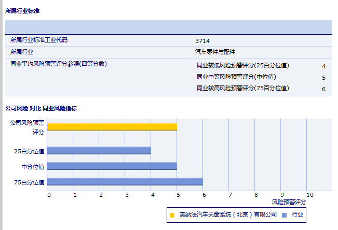Screen dimensions: 338x230
Task: Click the score value 4 for 25百分位值
Action: click(x=323, y=66)
